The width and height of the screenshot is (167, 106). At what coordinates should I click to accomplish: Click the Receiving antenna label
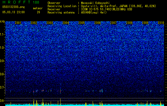point(61,12)
